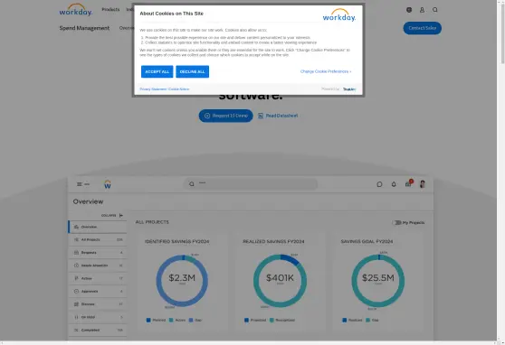Click the dashboard profile avatar
This screenshot has height=345, width=505.
tap(423, 184)
